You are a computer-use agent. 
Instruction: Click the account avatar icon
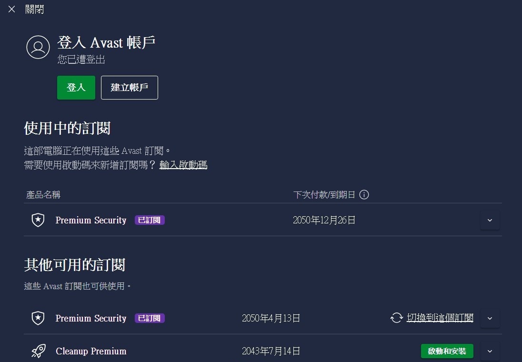(38, 47)
